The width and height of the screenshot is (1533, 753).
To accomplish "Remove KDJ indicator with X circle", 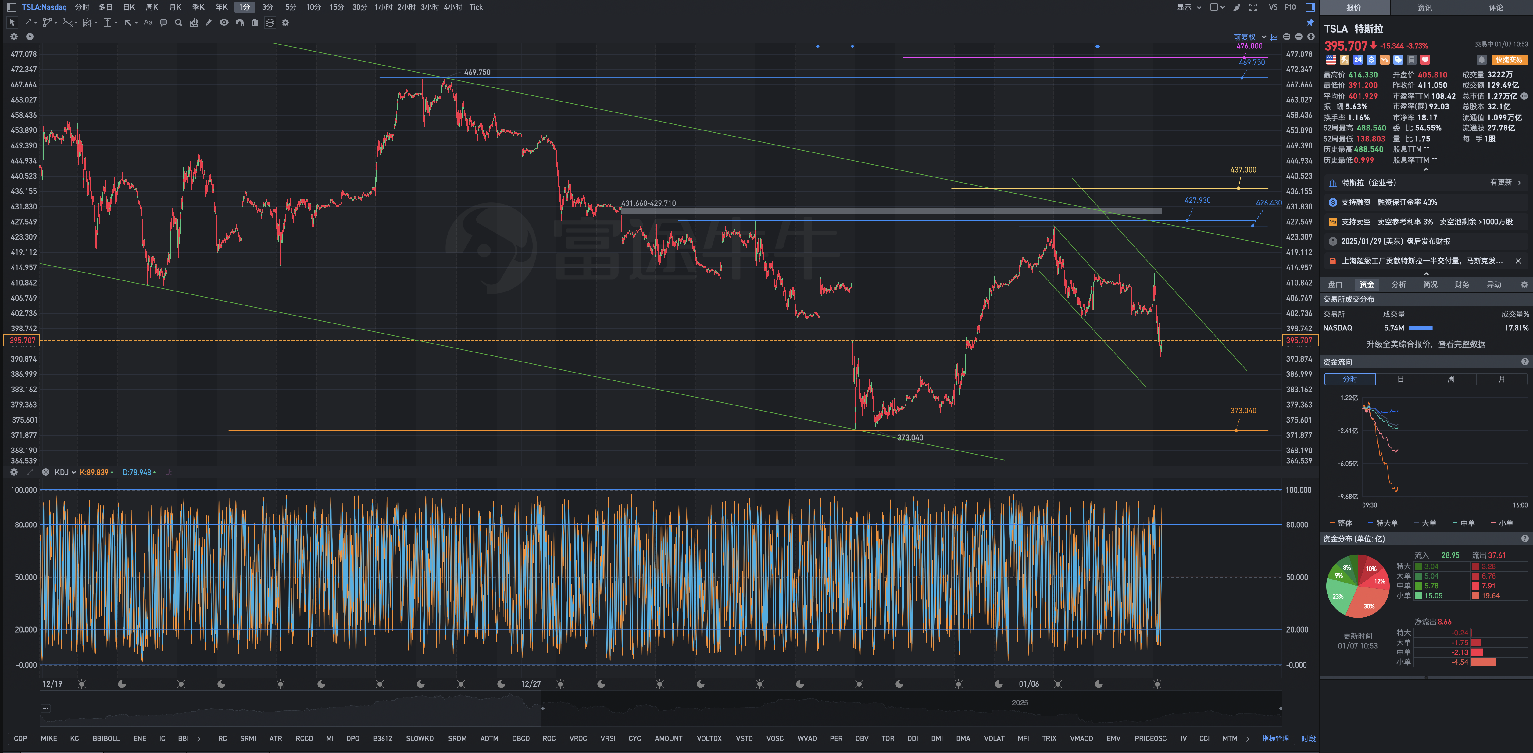I will point(46,472).
